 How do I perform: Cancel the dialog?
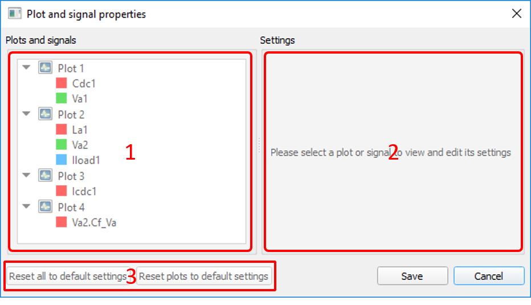point(488,276)
